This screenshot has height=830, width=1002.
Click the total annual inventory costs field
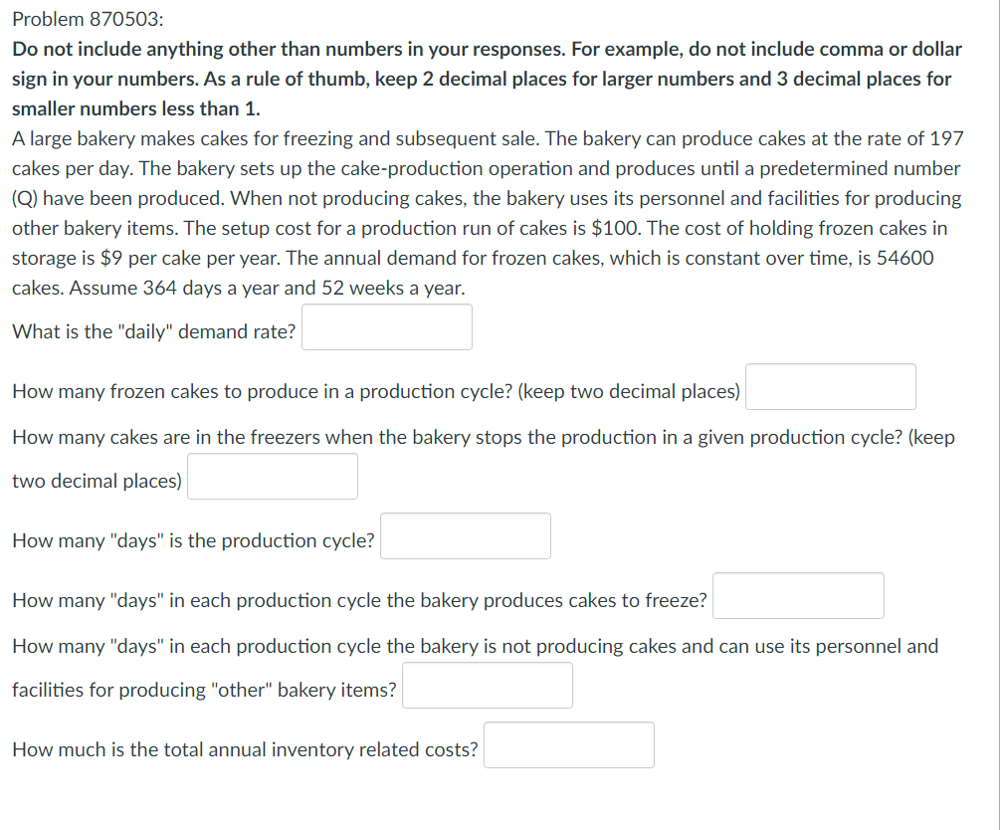point(568,744)
